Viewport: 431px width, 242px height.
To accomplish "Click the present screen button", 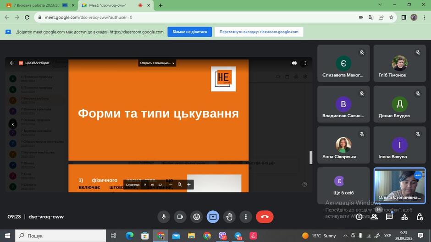I will 213,217.
